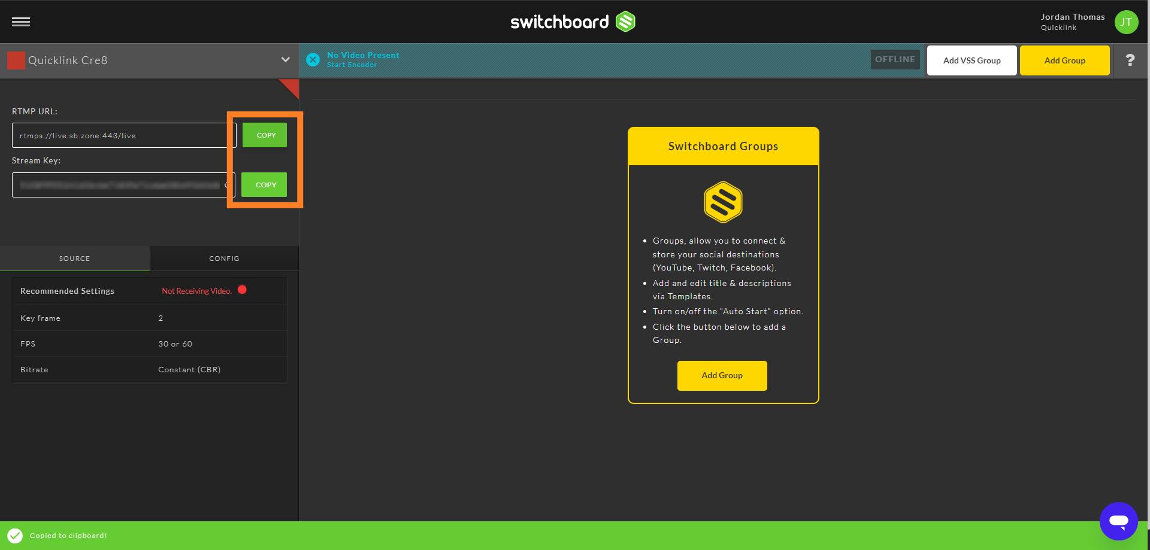1150x550 pixels.
Task: Open the question mark help icon
Action: click(x=1130, y=60)
